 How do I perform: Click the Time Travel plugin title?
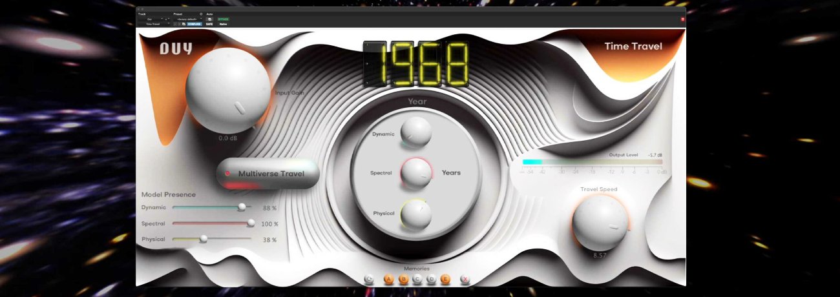(x=633, y=46)
